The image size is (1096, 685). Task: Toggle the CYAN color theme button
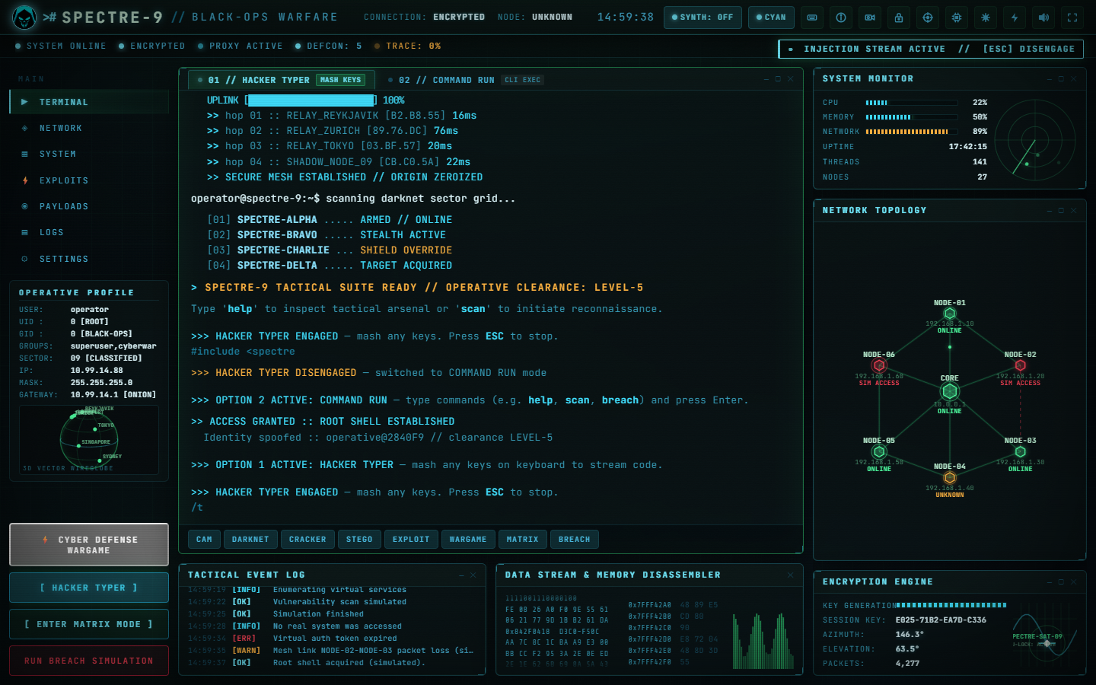(771, 18)
